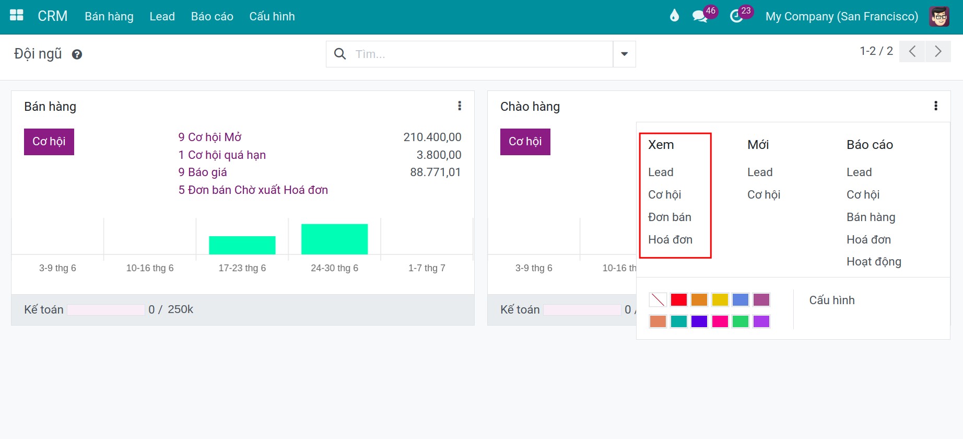Pick the no-color swatch
Image resolution: width=963 pixels, height=439 pixels.
[658, 300]
